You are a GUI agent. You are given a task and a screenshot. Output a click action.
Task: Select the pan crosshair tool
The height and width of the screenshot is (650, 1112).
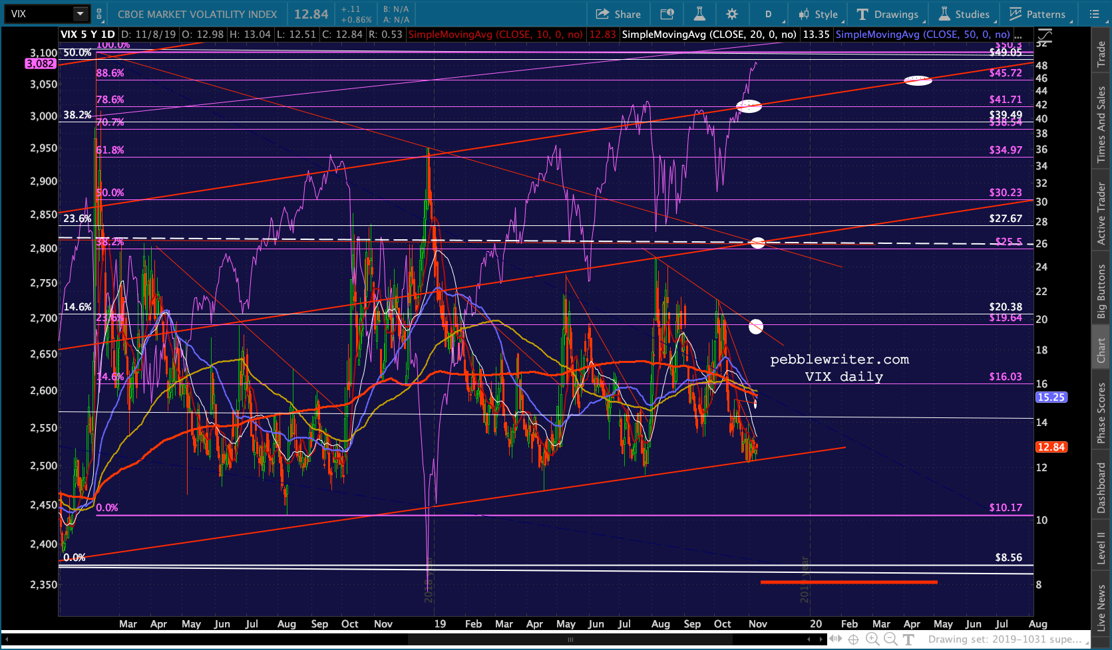[x=853, y=639]
